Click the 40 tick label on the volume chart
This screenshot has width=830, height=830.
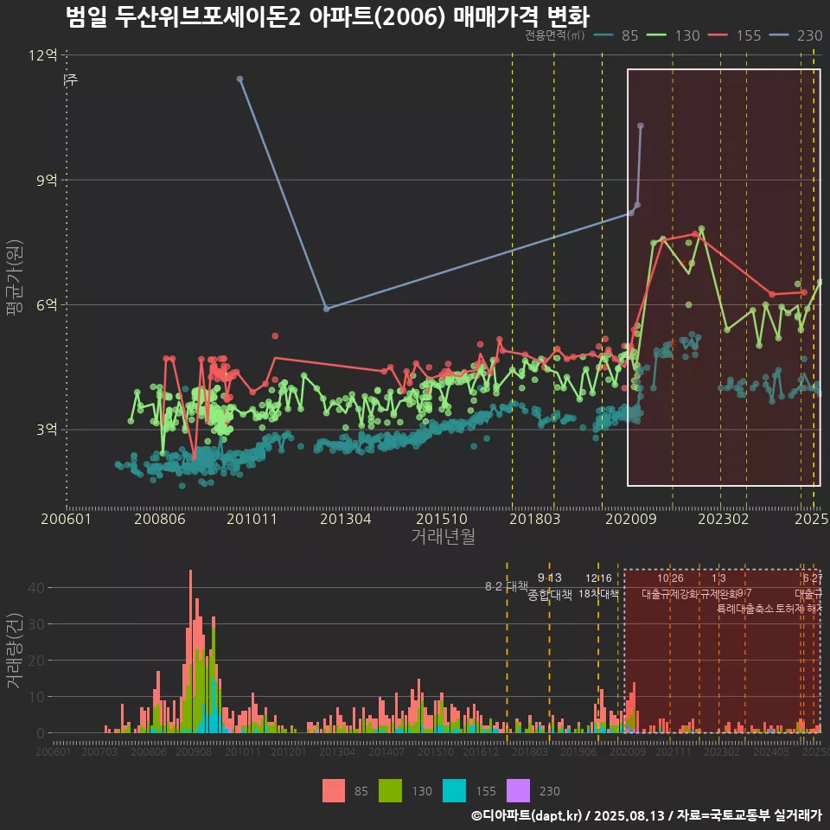[36, 588]
